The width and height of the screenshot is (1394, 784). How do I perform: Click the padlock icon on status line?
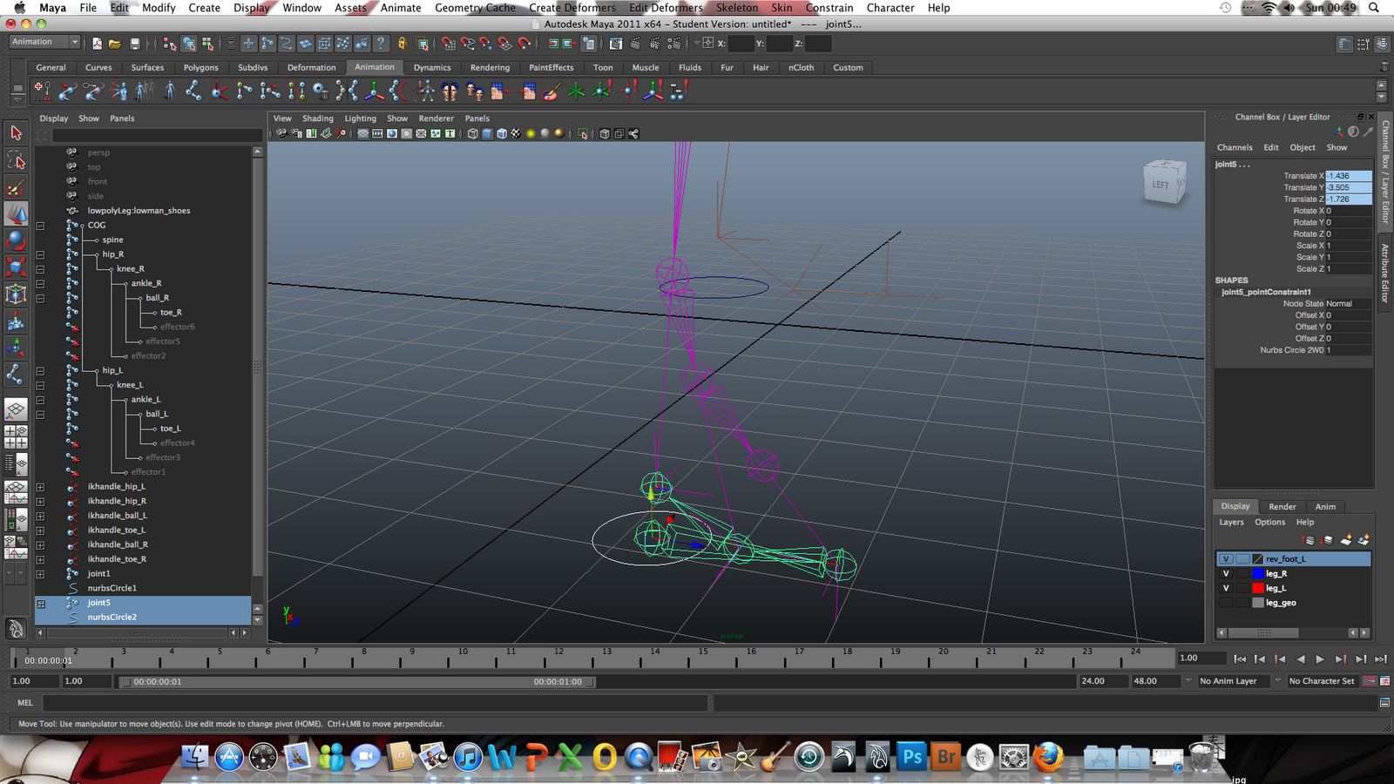(x=402, y=43)
